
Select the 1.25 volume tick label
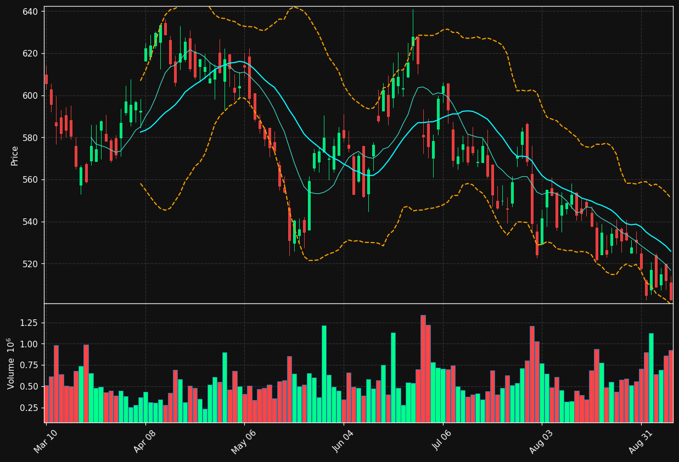29,323
